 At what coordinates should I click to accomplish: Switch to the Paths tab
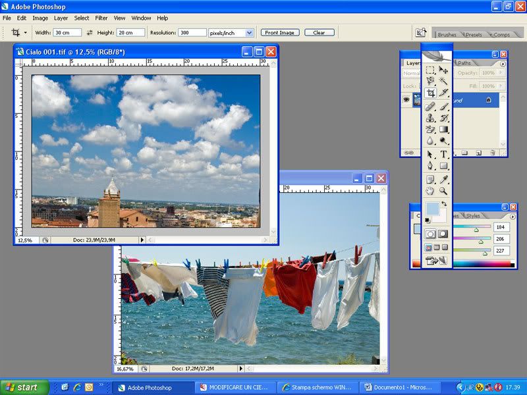coord(464,63)
